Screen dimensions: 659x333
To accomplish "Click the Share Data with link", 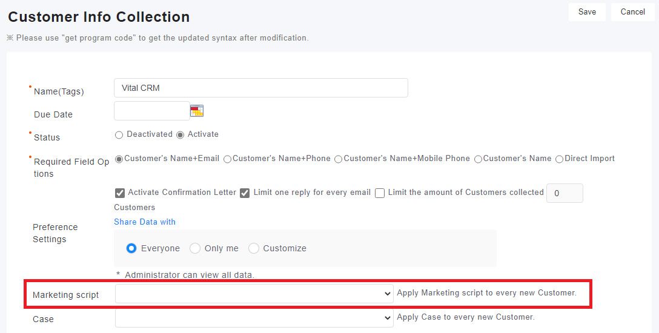I will click(x=145, y=222).
